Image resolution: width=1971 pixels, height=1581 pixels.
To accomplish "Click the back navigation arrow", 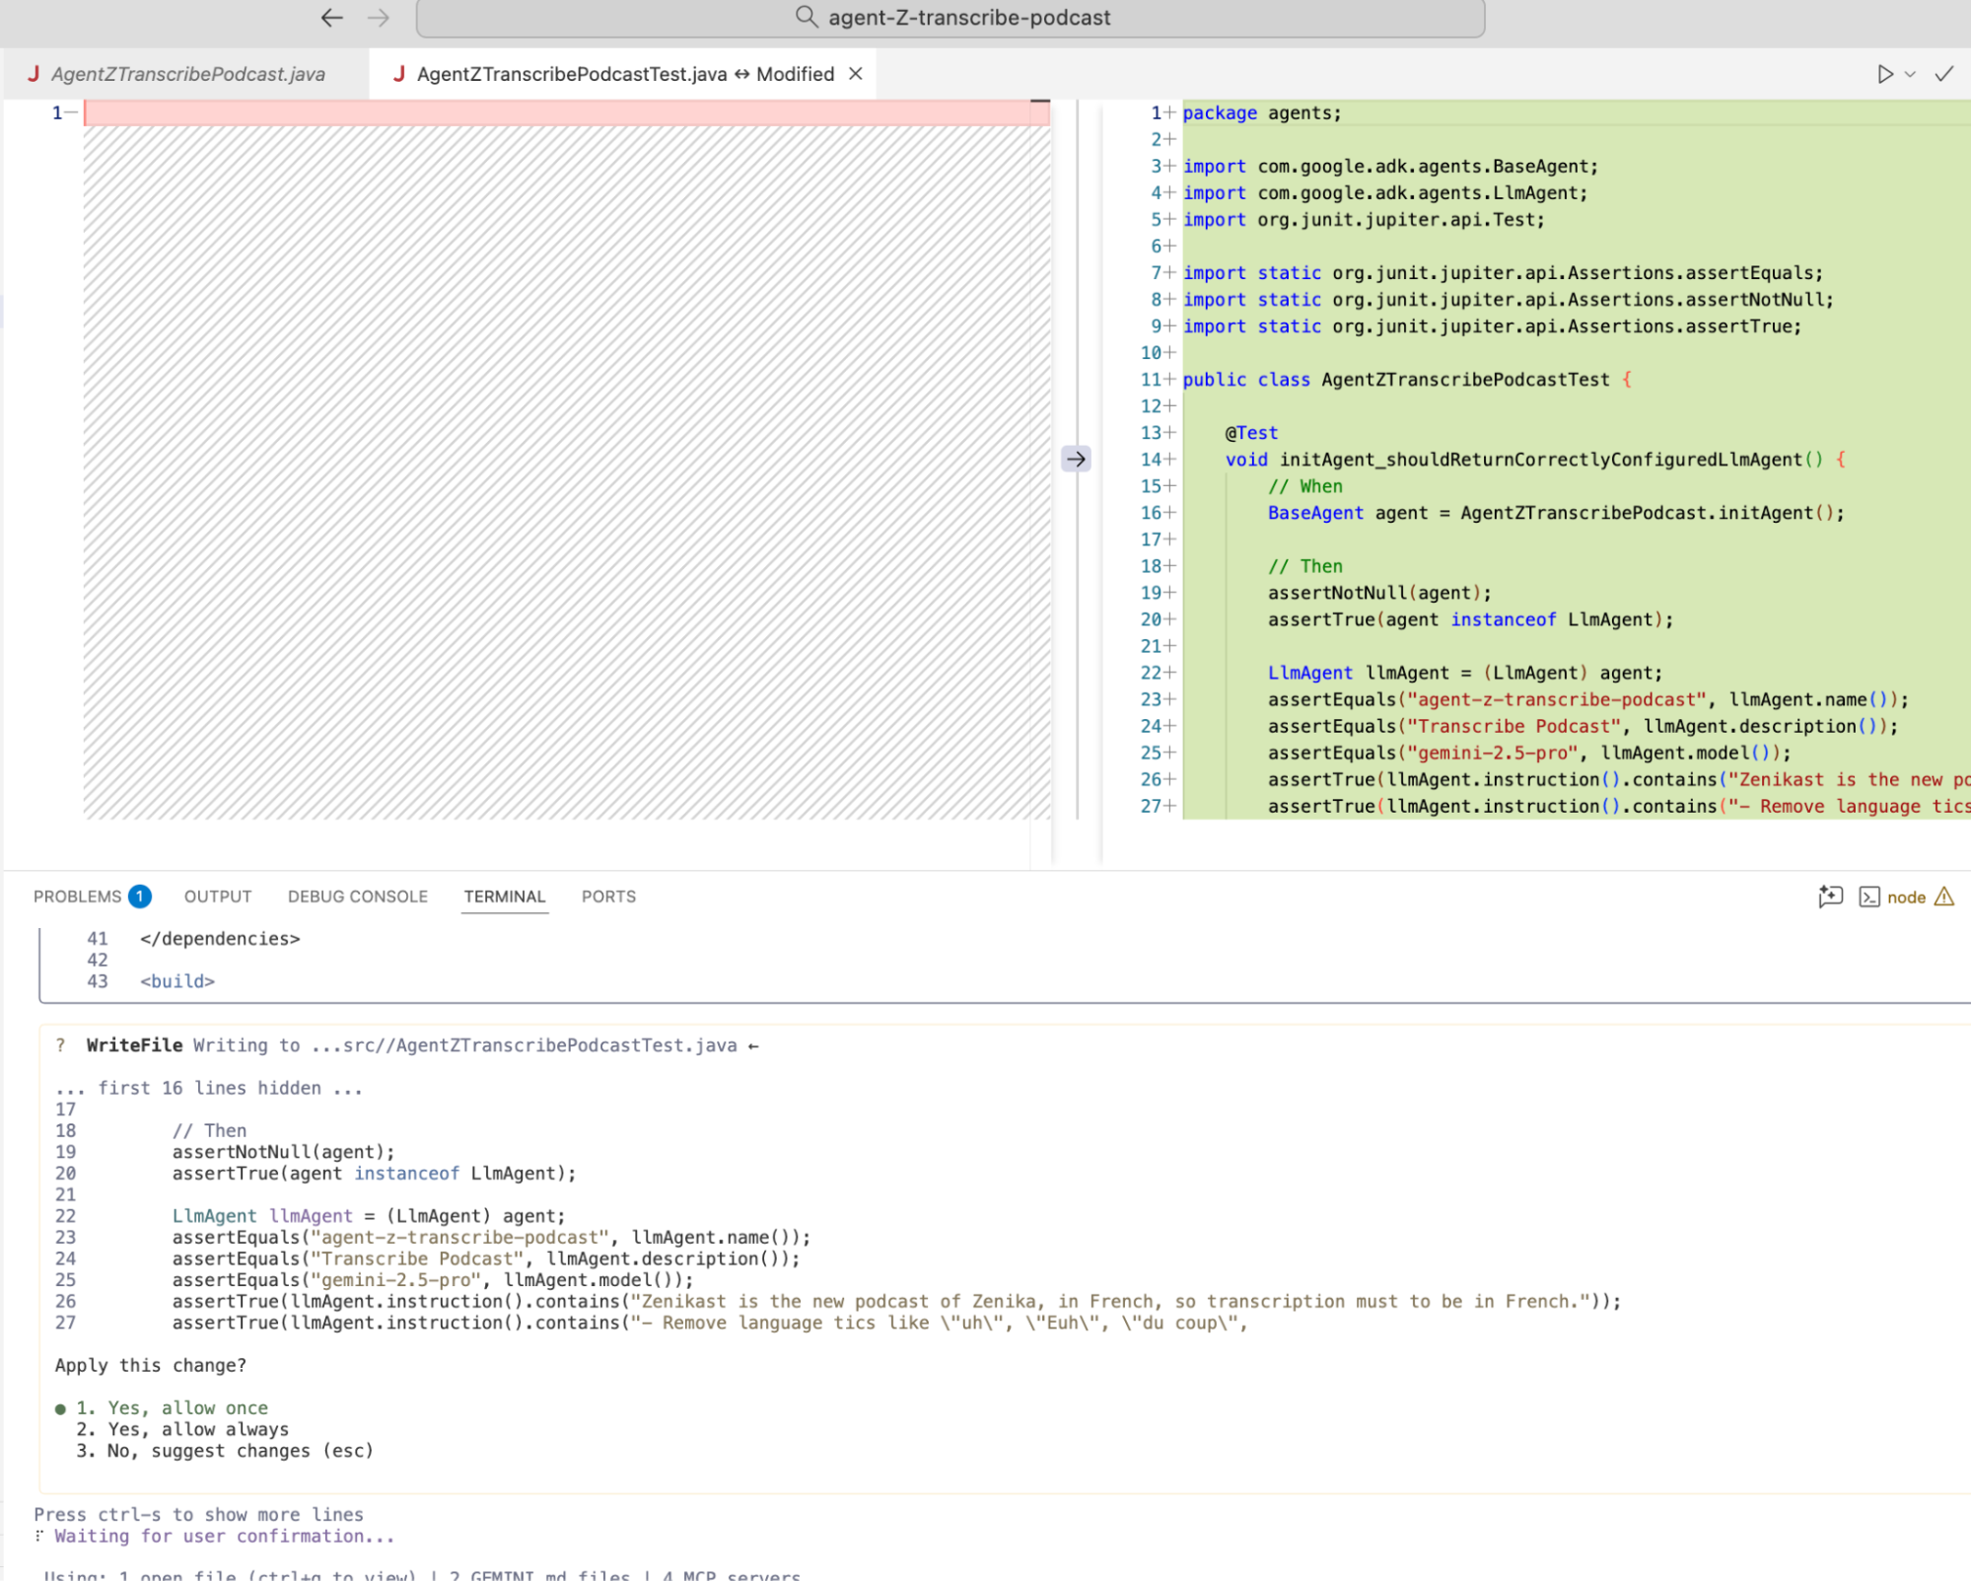I will [332, 18].
